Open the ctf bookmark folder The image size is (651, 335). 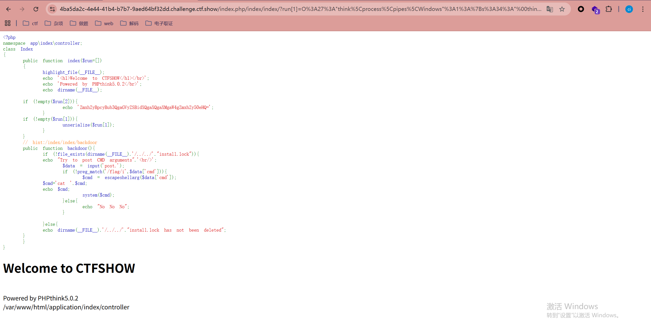coord(30,23)
